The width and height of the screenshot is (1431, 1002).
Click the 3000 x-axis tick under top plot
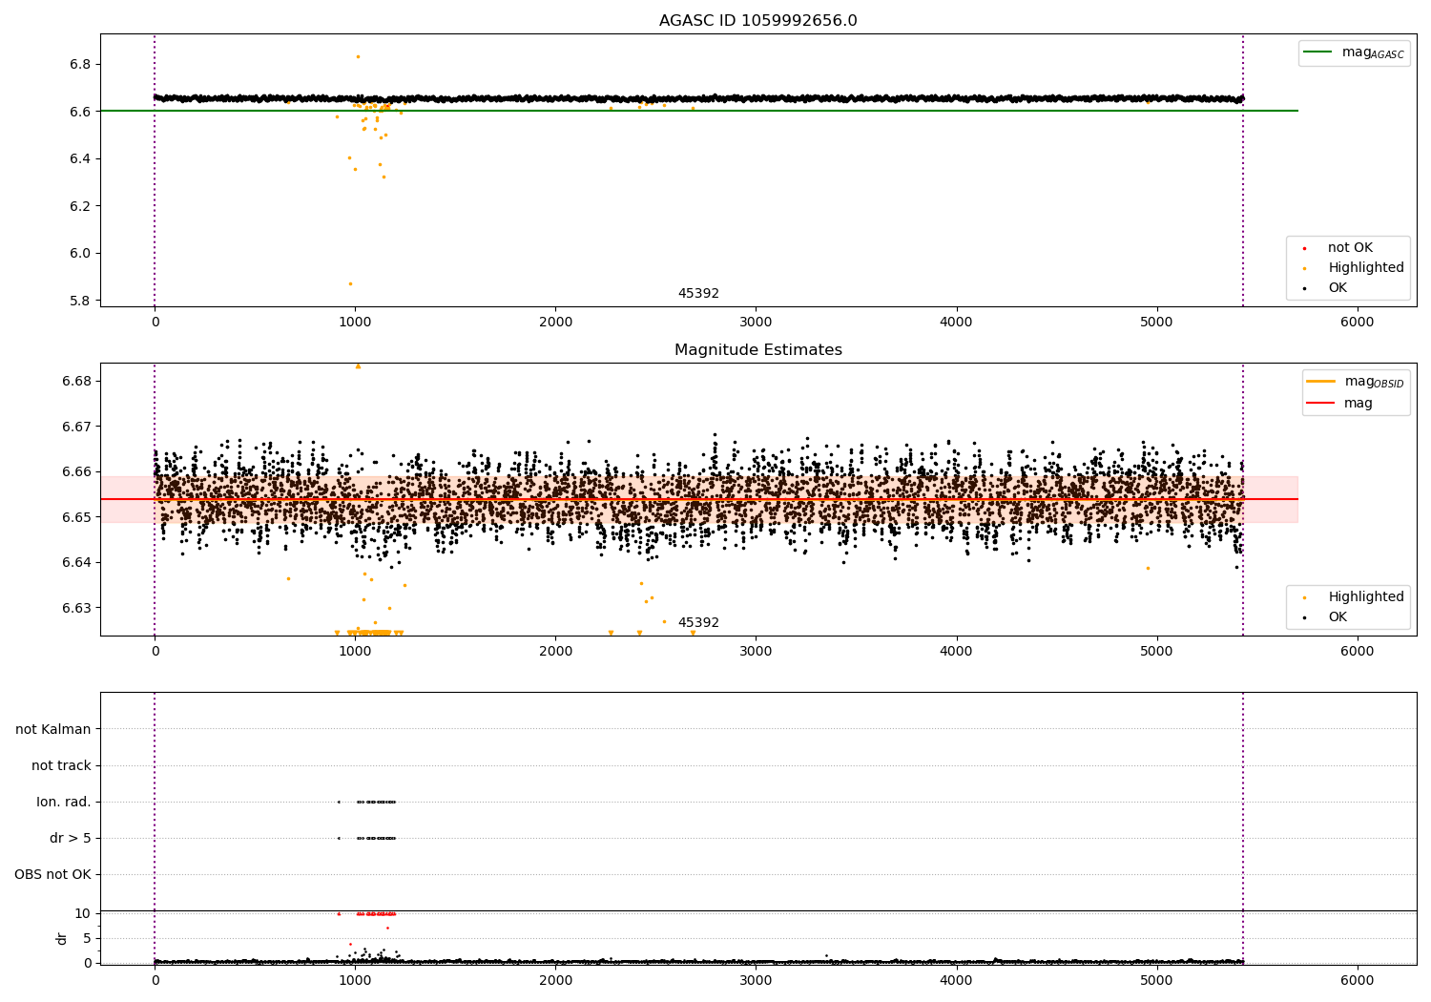pos(756,323)
